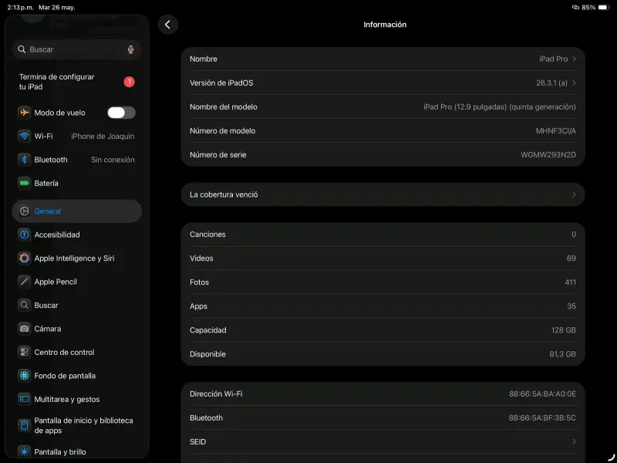Click the Multitarea y gestos icon

tap(25, 399)
